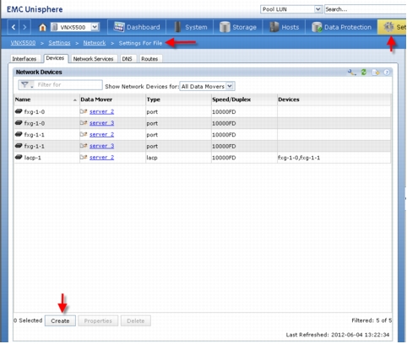407x344 pixels.
Task: Refresh the Network Devices list
Action: point(364,73)
